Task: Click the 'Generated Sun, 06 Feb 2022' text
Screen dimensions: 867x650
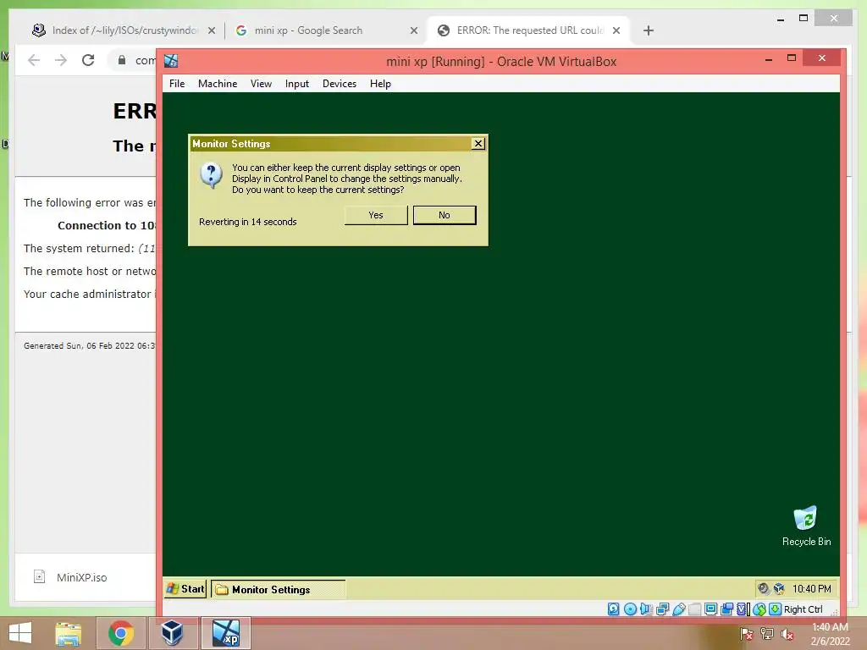Action: point(90,345)
